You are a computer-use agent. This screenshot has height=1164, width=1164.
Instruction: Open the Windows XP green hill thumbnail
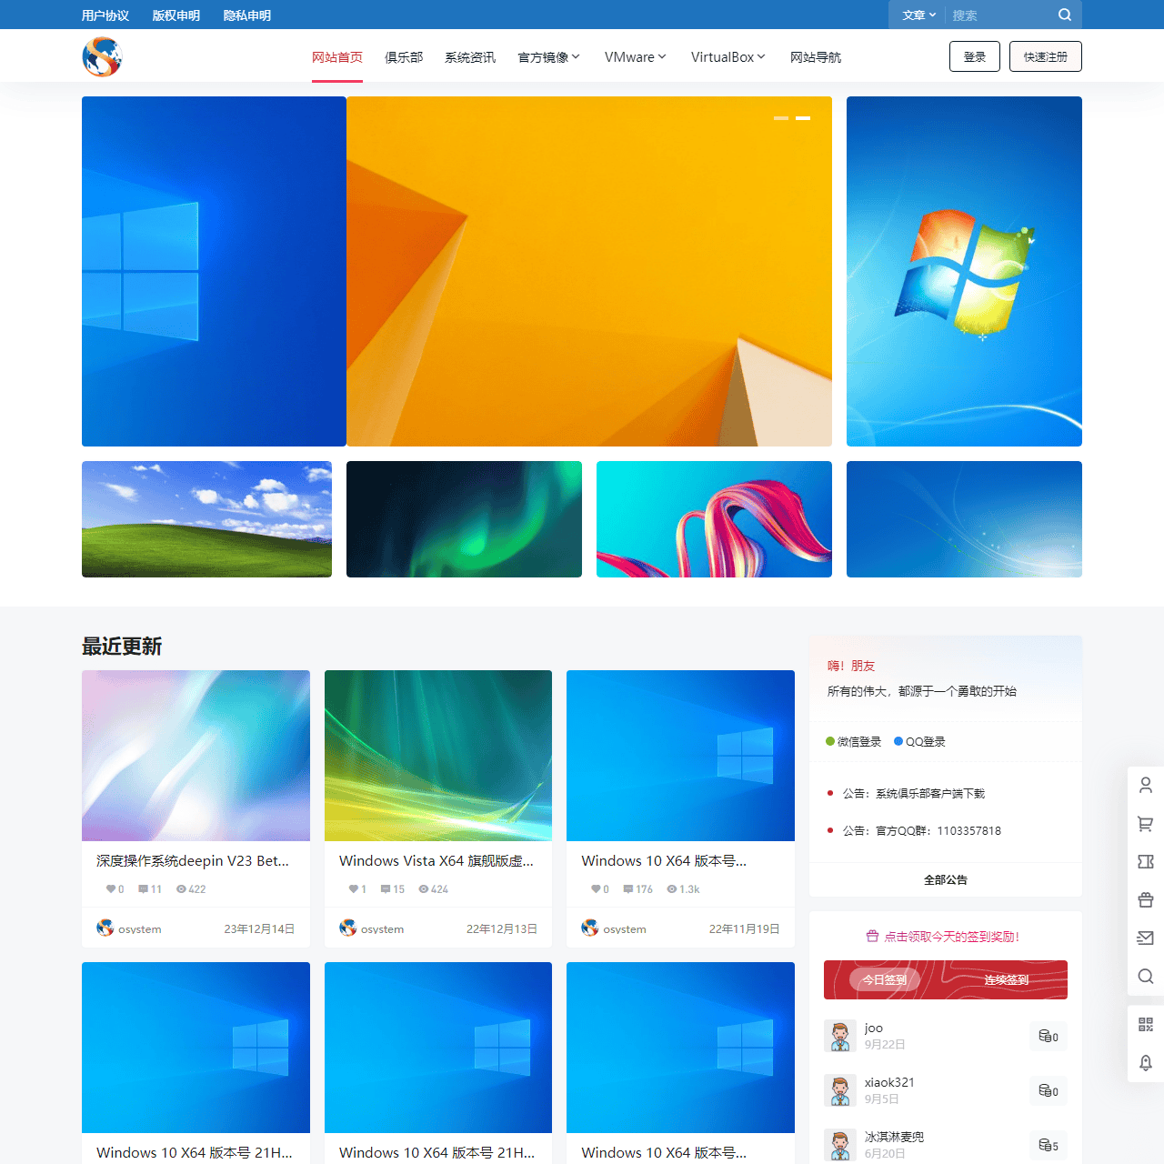coord(206,519)
